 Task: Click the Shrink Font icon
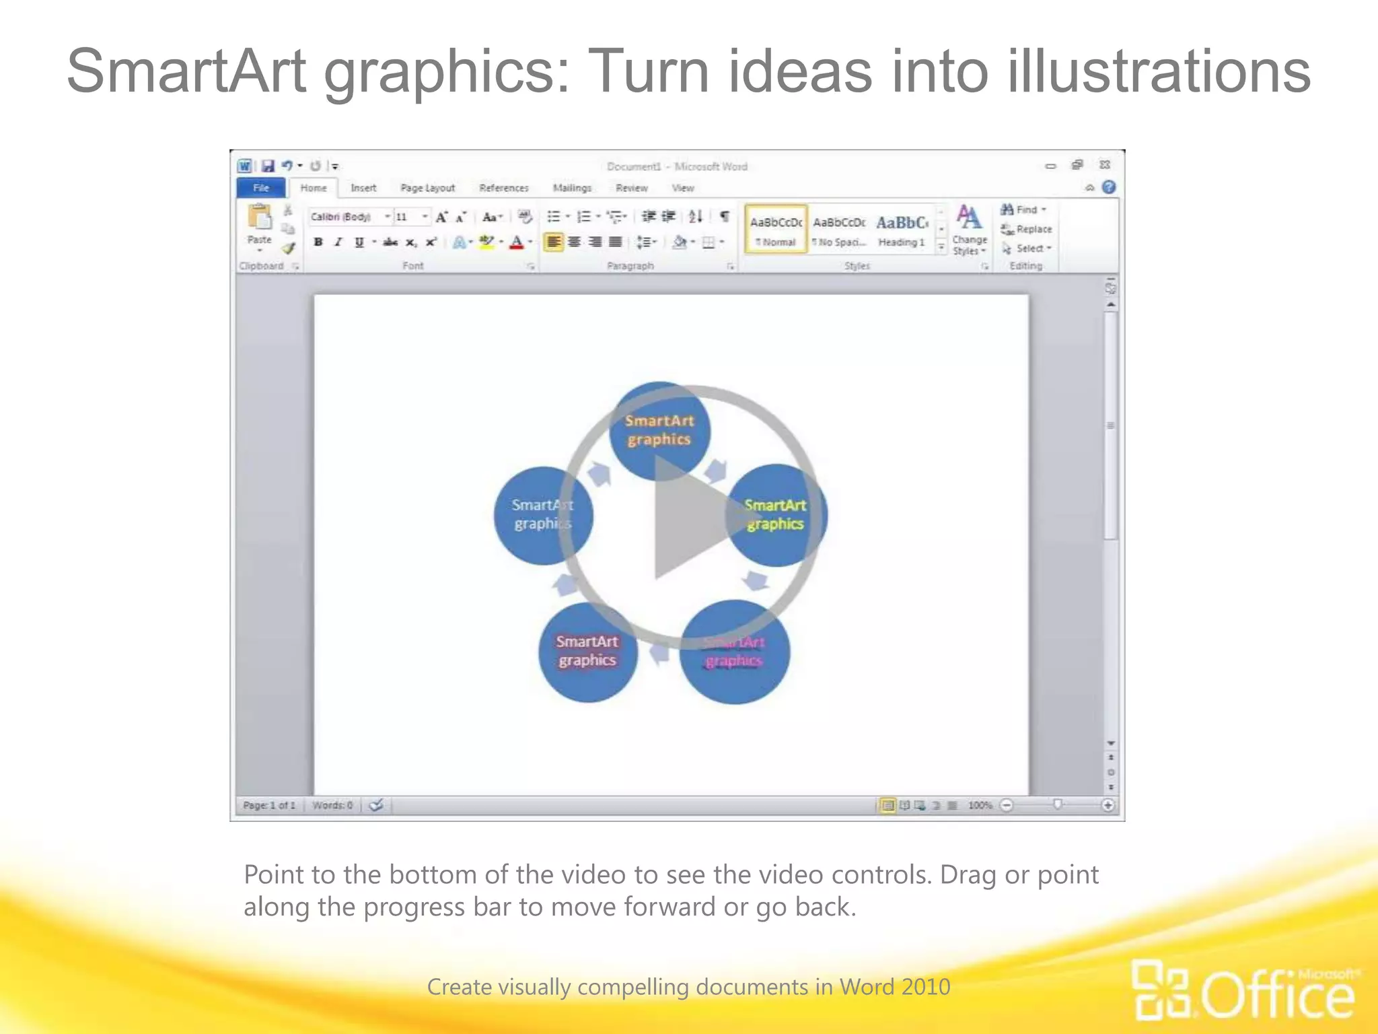[x=461, y=217]
